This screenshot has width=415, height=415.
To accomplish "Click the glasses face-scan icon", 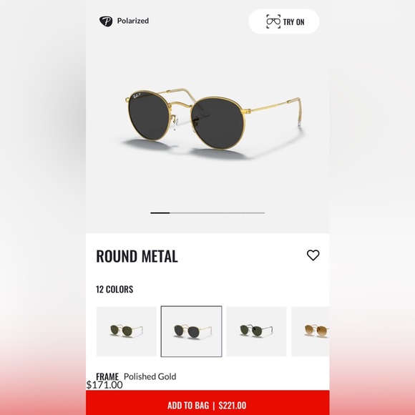I will click(273, 21).
